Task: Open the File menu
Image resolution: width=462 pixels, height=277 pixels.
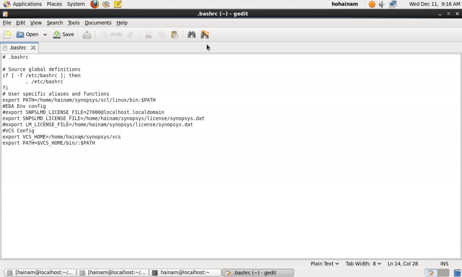Action: click(x=7, y=23)
